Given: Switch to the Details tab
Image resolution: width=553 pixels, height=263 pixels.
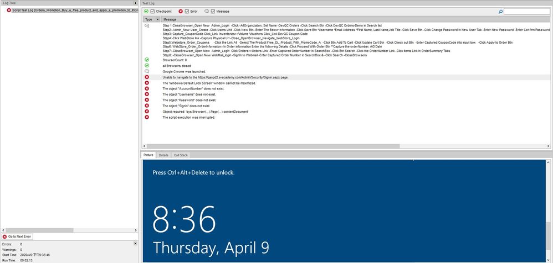Looking at the screenshot, I should coord(163,155).
